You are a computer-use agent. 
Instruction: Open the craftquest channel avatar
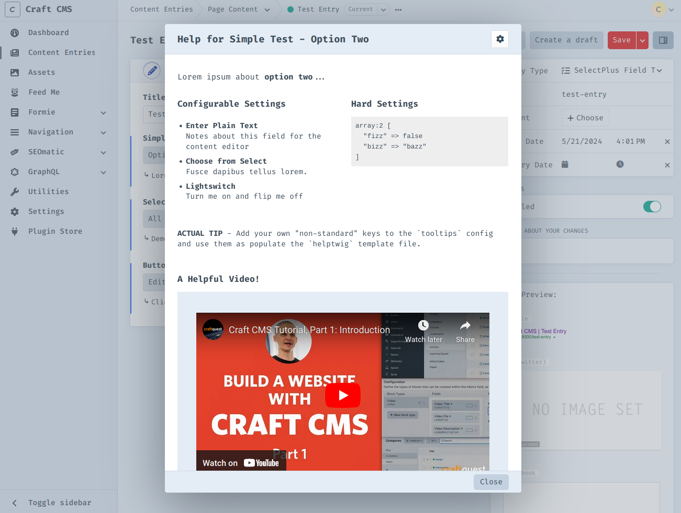coord(213,329)
